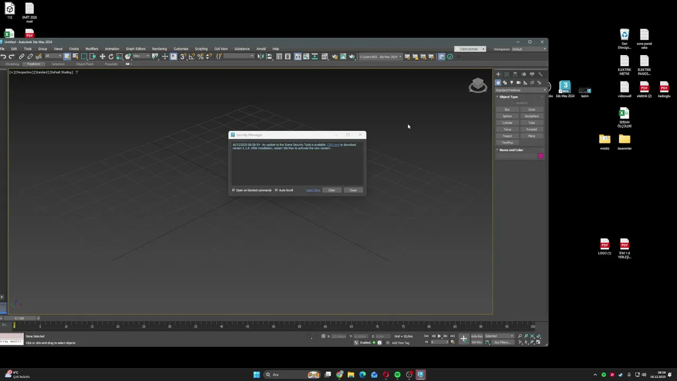The width and height of the screenshot is (677, 381).
Task: Open Select by Name tool
Action: coord(76,56)
